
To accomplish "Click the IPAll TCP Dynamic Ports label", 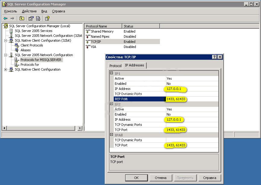I will (128, 140).
